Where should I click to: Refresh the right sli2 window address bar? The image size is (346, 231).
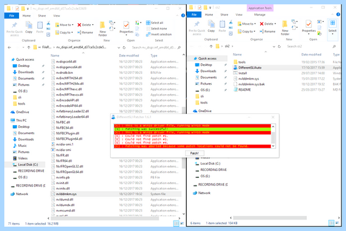pyautogui.click(x=279, y=46)
